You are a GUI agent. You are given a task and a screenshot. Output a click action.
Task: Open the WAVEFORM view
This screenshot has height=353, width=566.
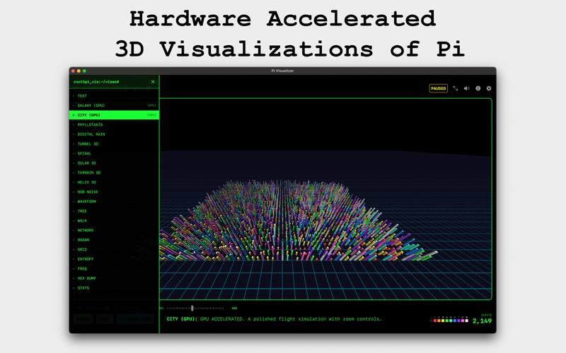pyautogui.click(x=114, y=201)
